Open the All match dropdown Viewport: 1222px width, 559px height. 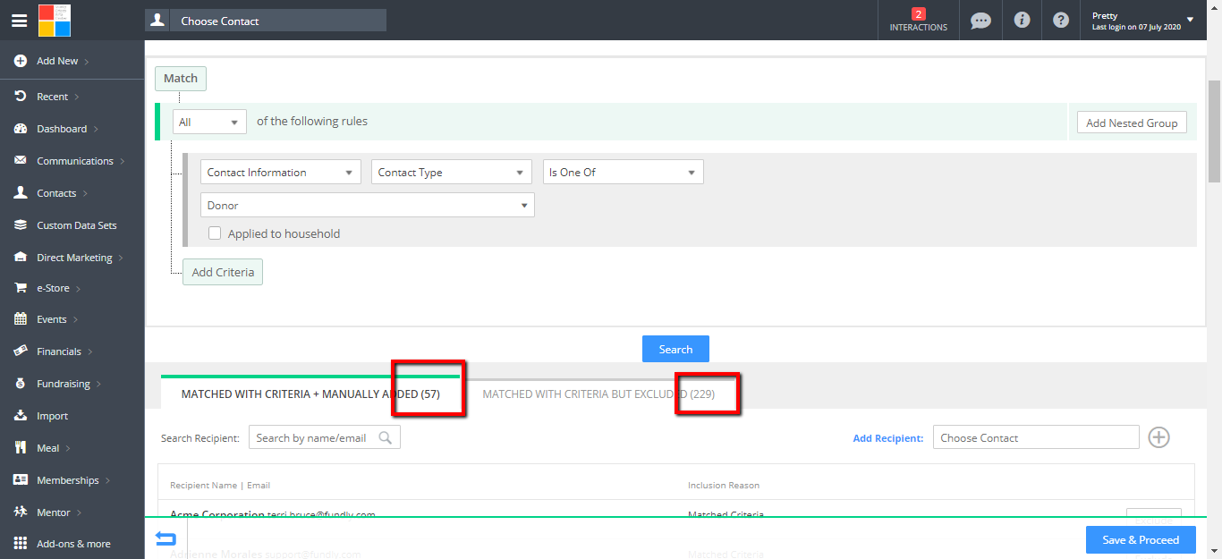pyautogui.click(x=209, y=122)
